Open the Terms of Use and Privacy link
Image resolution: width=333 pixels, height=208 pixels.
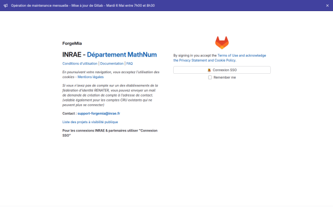click(220, 58)
